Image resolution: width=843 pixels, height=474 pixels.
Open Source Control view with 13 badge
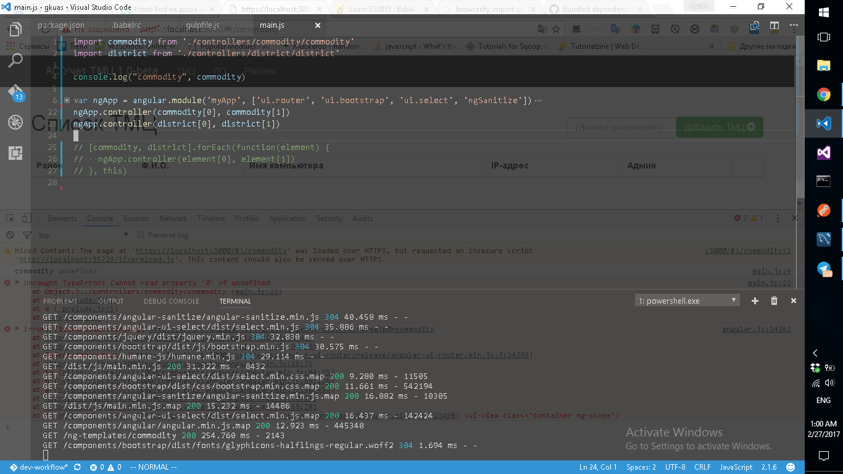click(x=15, y=93)
